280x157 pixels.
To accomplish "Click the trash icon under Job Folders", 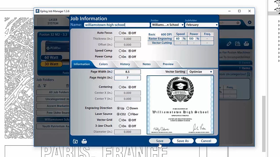I will [67, 86].
